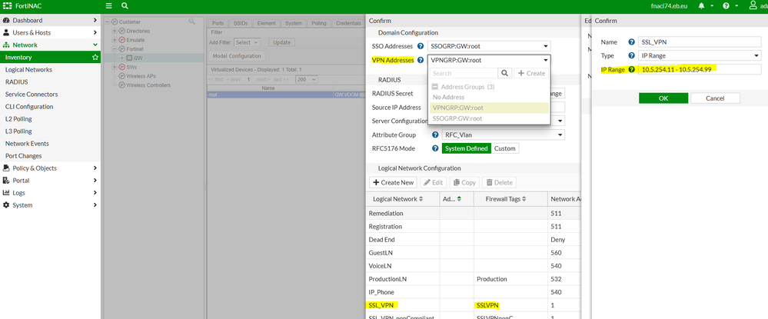Click the help icon beside VPN Addresses

click(x=421, y=59)
